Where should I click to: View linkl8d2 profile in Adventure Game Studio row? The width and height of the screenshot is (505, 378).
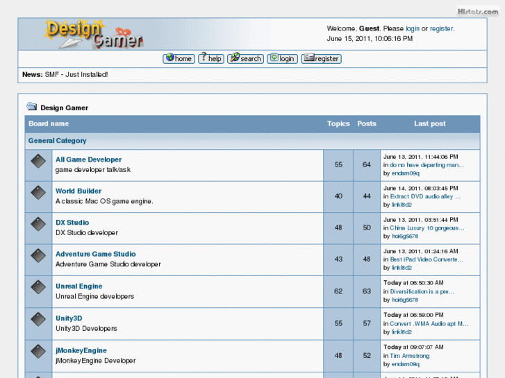[401, 268]
